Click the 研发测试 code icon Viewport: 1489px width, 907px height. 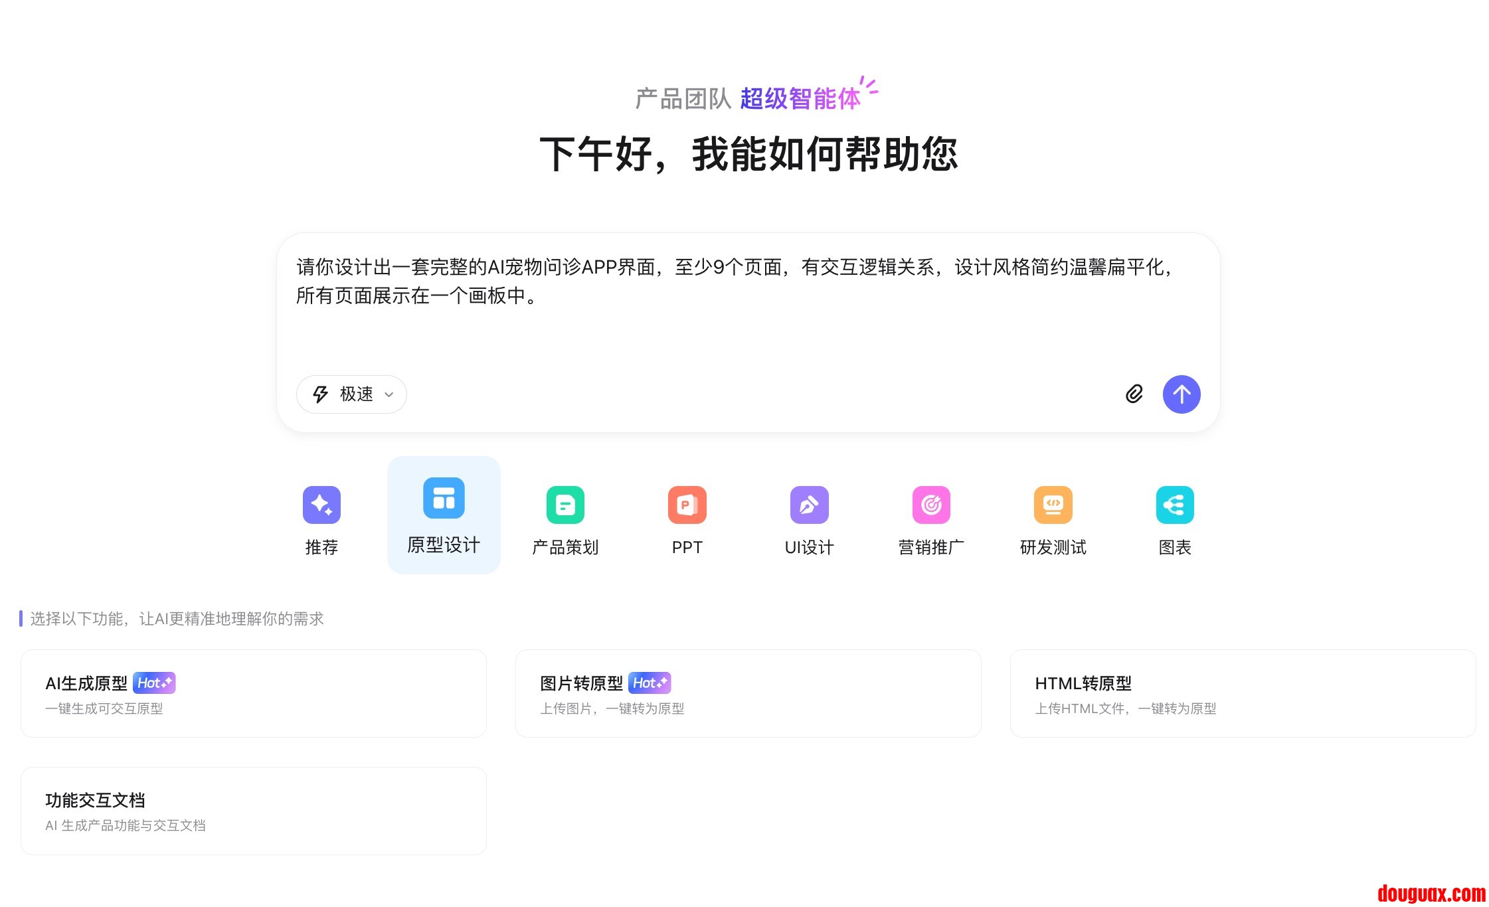click(1053, 505)
